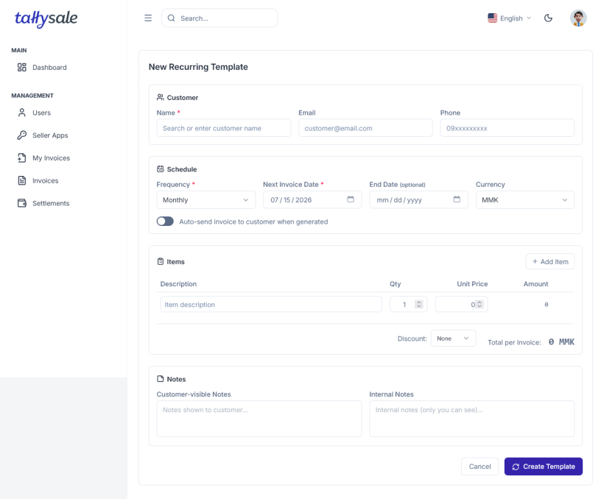
Task: Increase Qty with stepper arrows
Action: tap(418, 302)
